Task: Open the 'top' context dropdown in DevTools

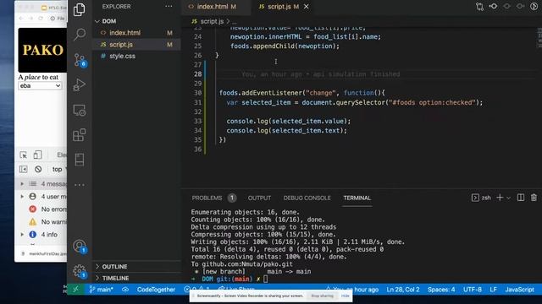Action: click(58, 169)
